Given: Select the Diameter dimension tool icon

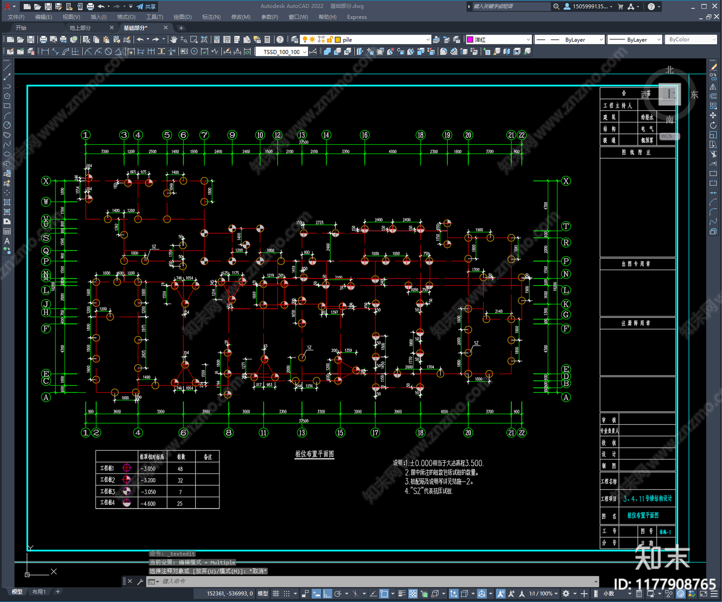Looking at the screenshot, I should pyautogui.click(x=108, y=51).
